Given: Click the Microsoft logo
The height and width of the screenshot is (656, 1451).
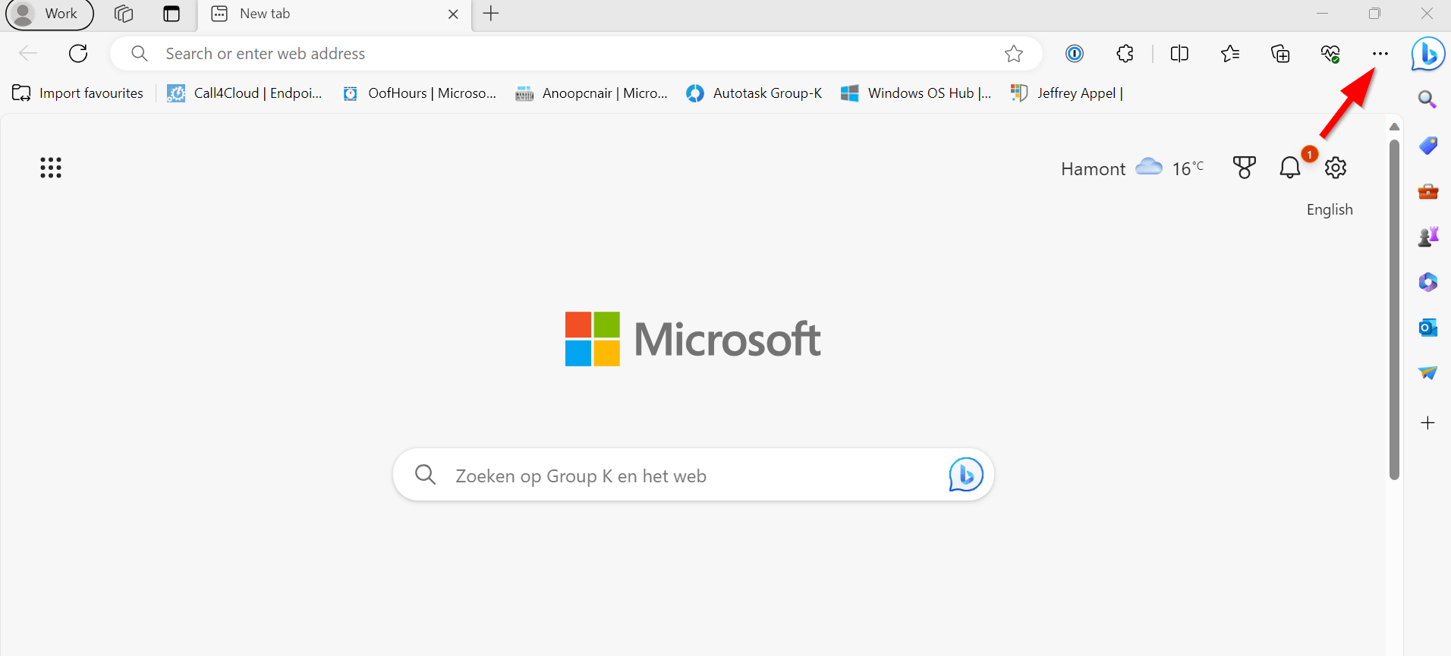Looking at the screenshot, I should [693, 339].
